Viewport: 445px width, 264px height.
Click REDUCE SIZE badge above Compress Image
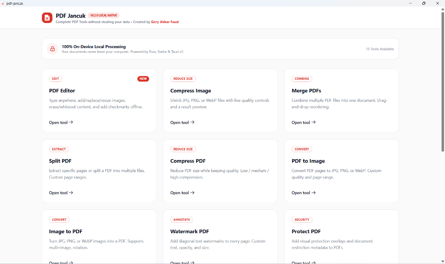click(x=183, y=78)
